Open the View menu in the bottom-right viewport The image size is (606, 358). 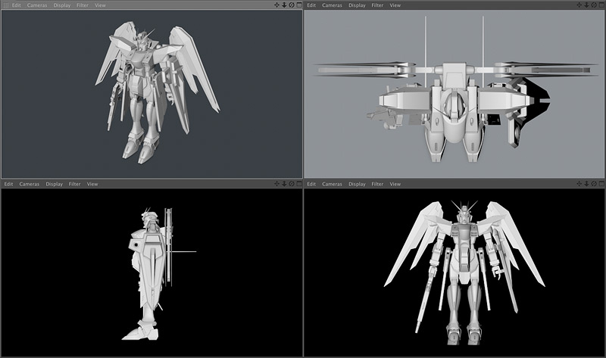395,184
